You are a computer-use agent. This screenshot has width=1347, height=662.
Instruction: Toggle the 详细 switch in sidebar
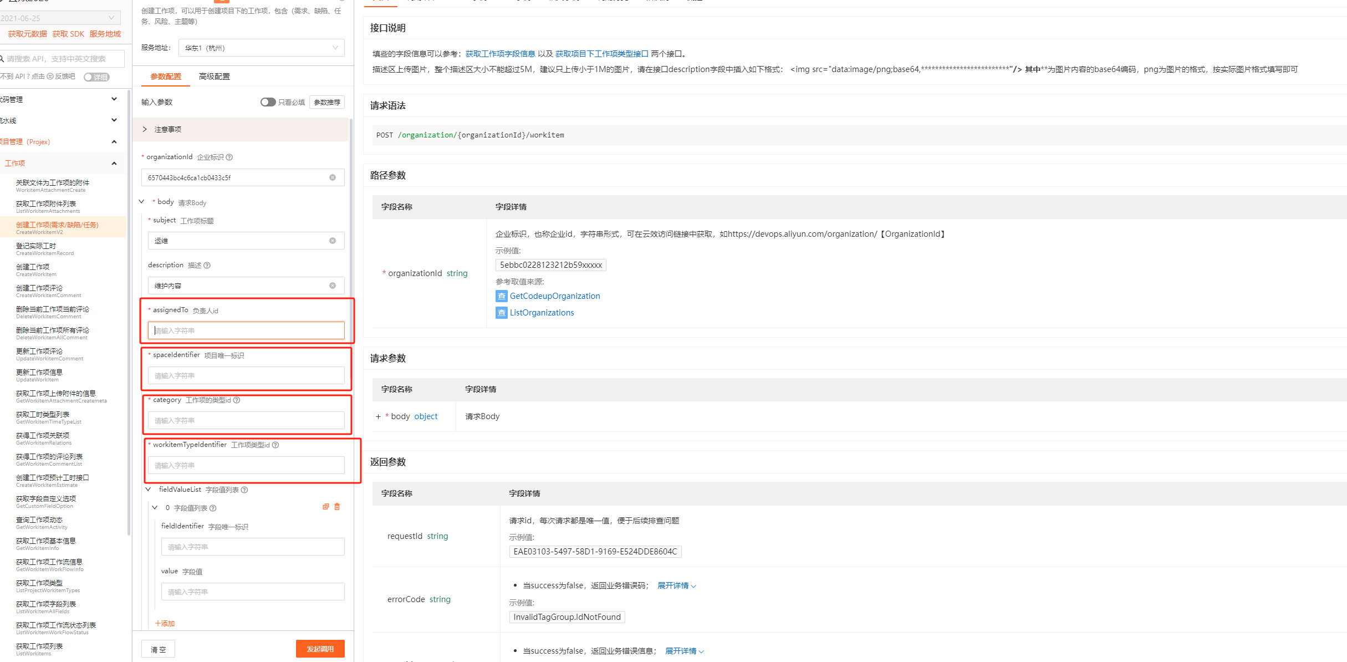(96, 77)
